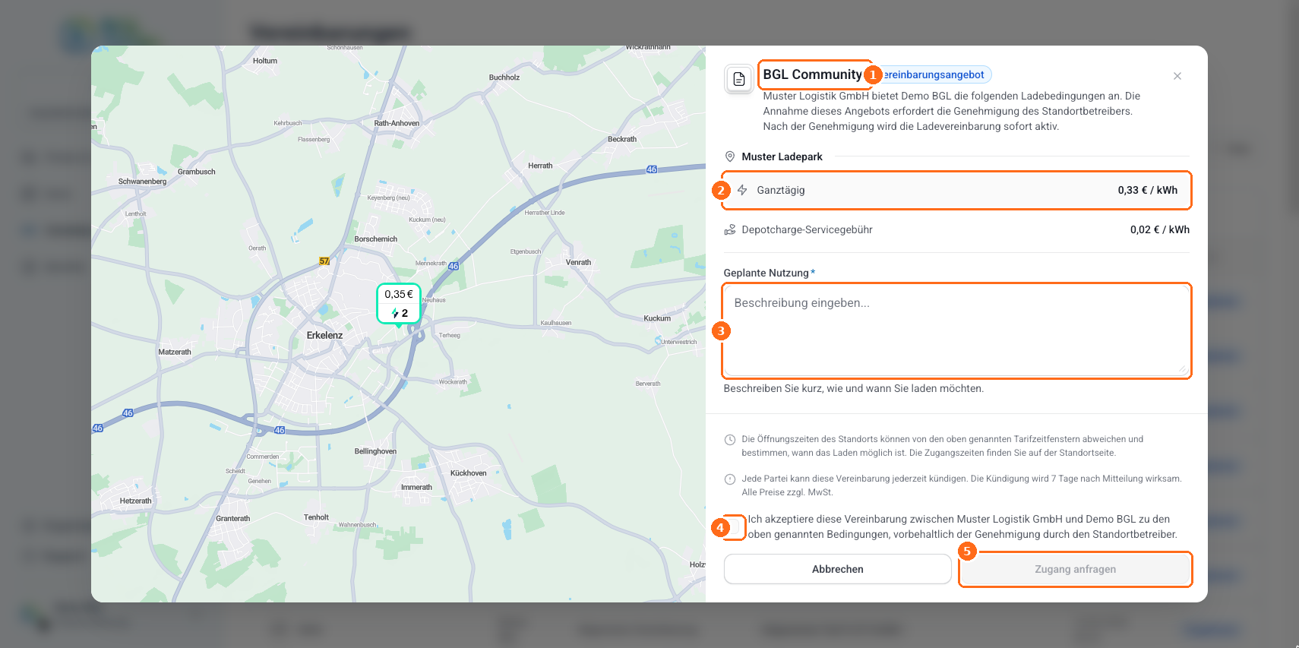Click the Schwanenberg label on map
The image size is (1299, 648).
(143, 182)
